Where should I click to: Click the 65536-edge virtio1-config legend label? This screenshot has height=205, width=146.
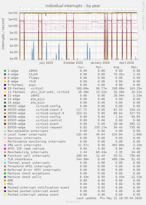(34, 117)
